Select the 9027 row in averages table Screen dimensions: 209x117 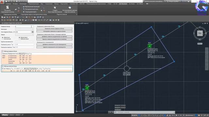[37, 58]
